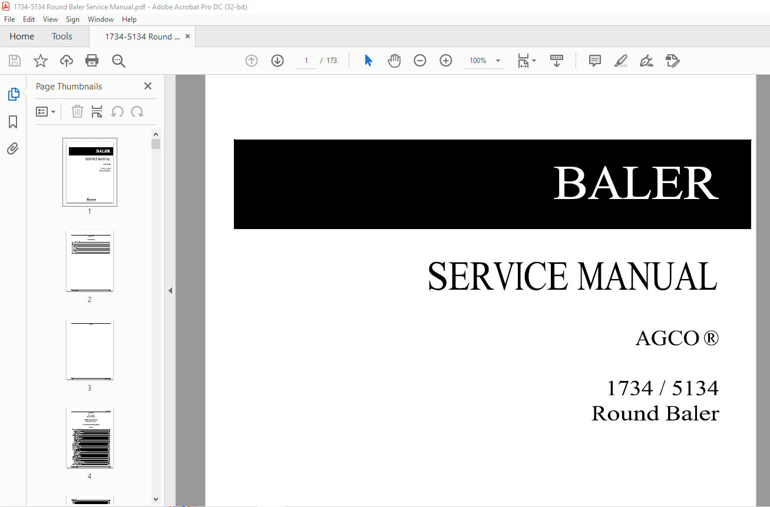The image size is (770, 507).
Task: Select page 1 thumbnail
Action: coord(90,172)
